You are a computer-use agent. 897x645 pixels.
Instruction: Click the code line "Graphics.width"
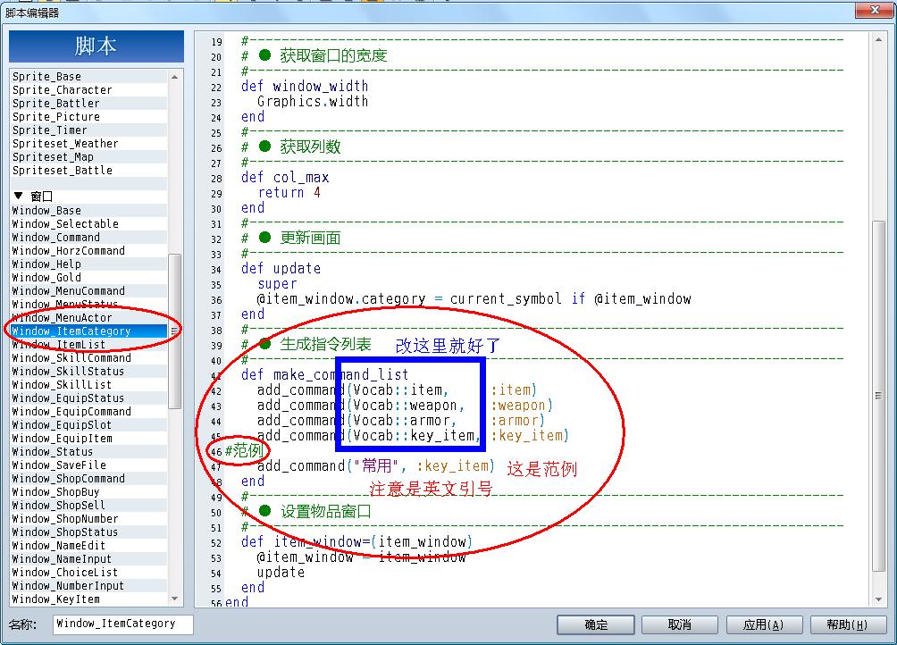click(313, 101)
